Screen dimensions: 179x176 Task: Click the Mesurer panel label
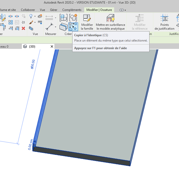point(51,34)
